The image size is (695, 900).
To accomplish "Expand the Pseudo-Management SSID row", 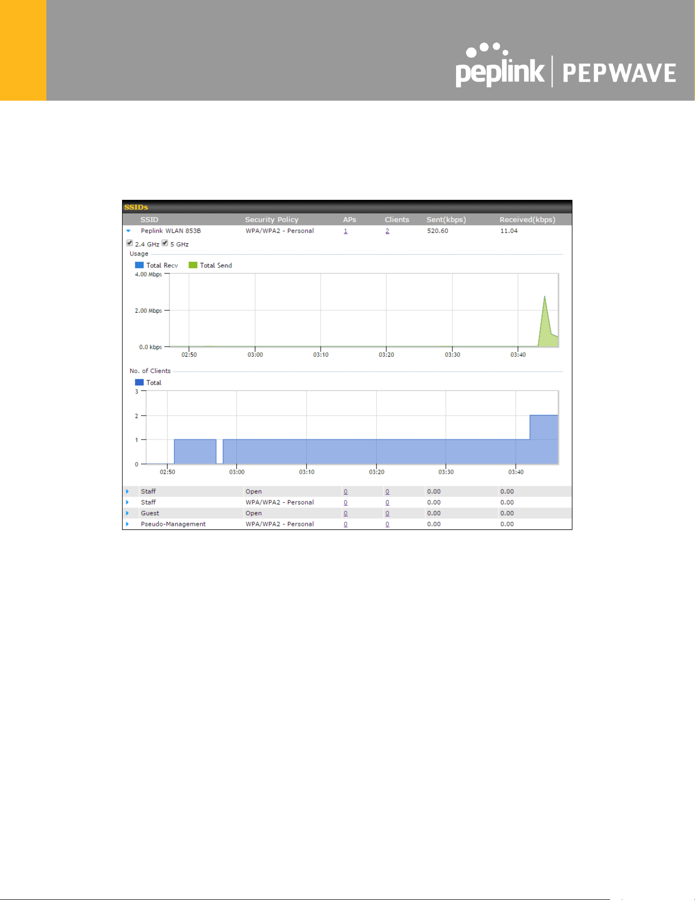I will click(127, 524).
